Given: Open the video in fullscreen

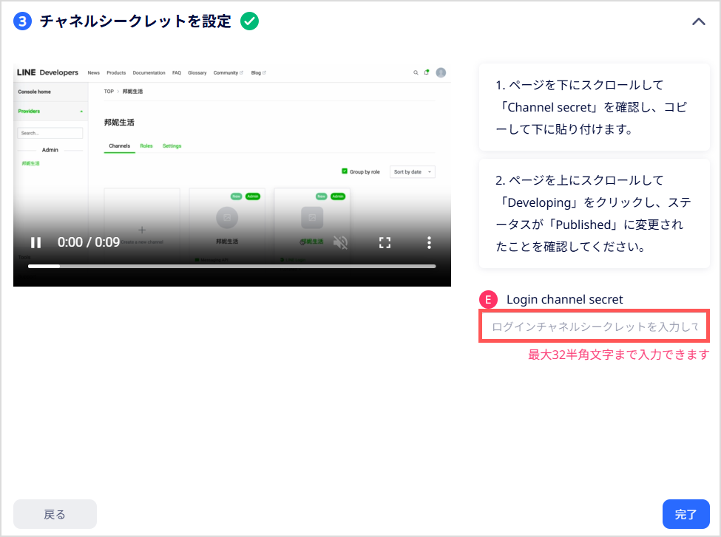Looking at the screenshot, I should tap(385, 242).
